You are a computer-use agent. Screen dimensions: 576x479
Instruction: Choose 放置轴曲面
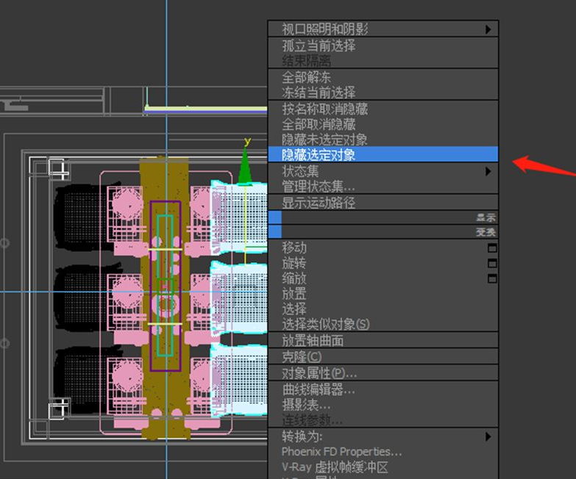coord(383,340)
